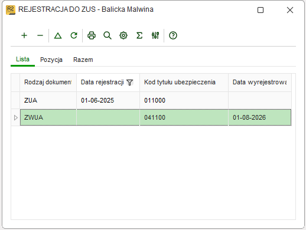Maximize the REJESTRACJA DO ZUS window
This screenshot has width=306, height=230.
(261, 10)
